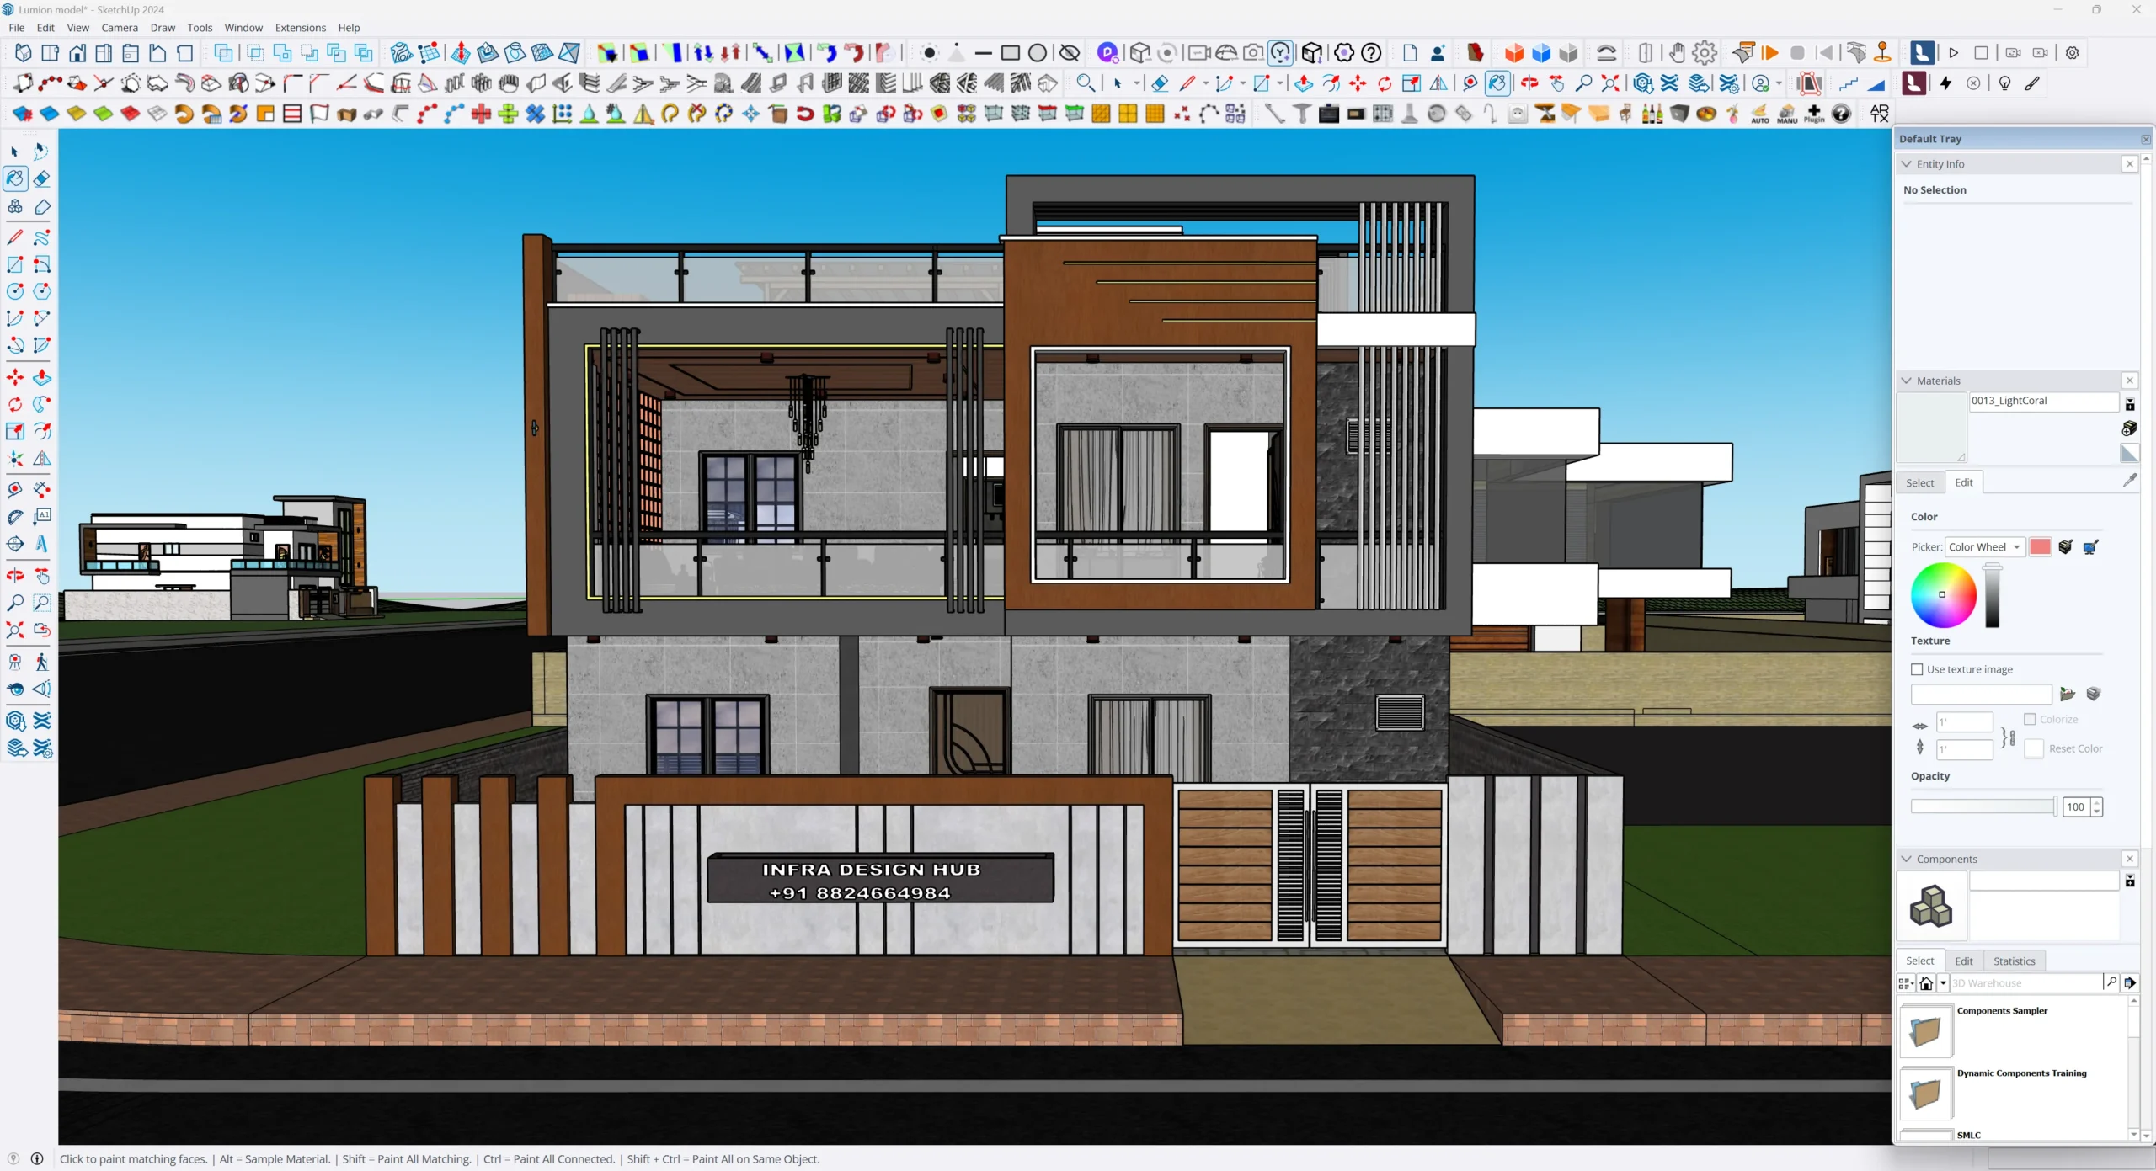Click the Create Material icon
Screen dimensions: 2156x1171
click(2129, 428)
